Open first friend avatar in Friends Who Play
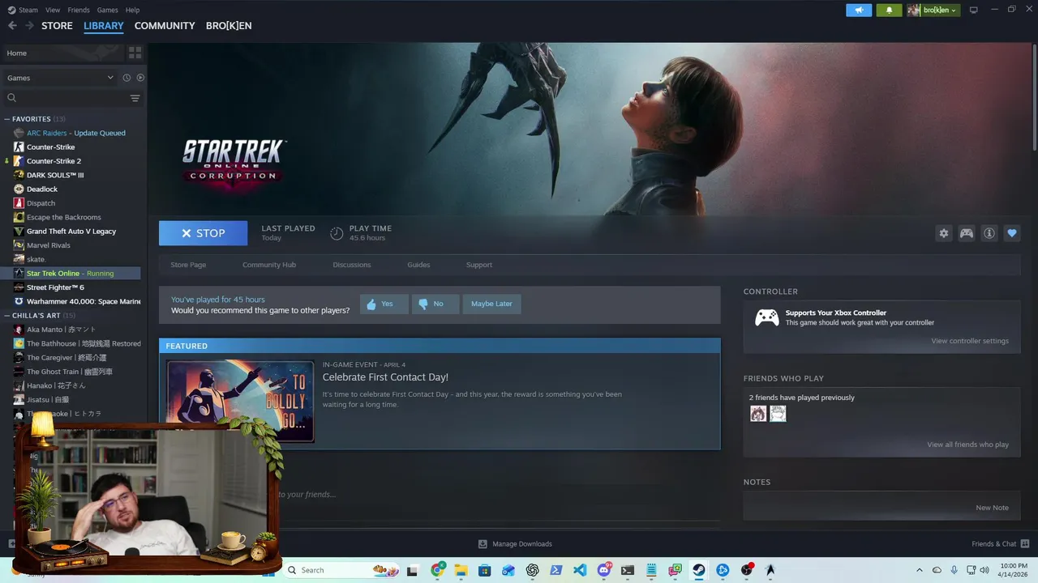 pos(758,414)
